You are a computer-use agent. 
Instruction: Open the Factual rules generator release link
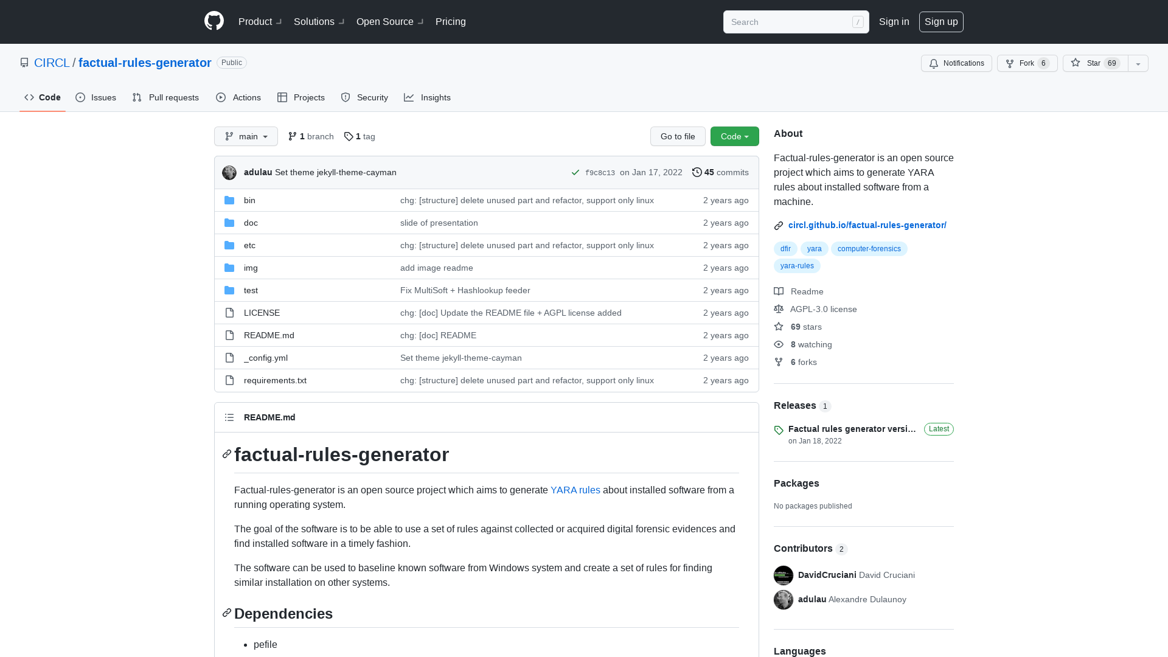click(852, 429)
